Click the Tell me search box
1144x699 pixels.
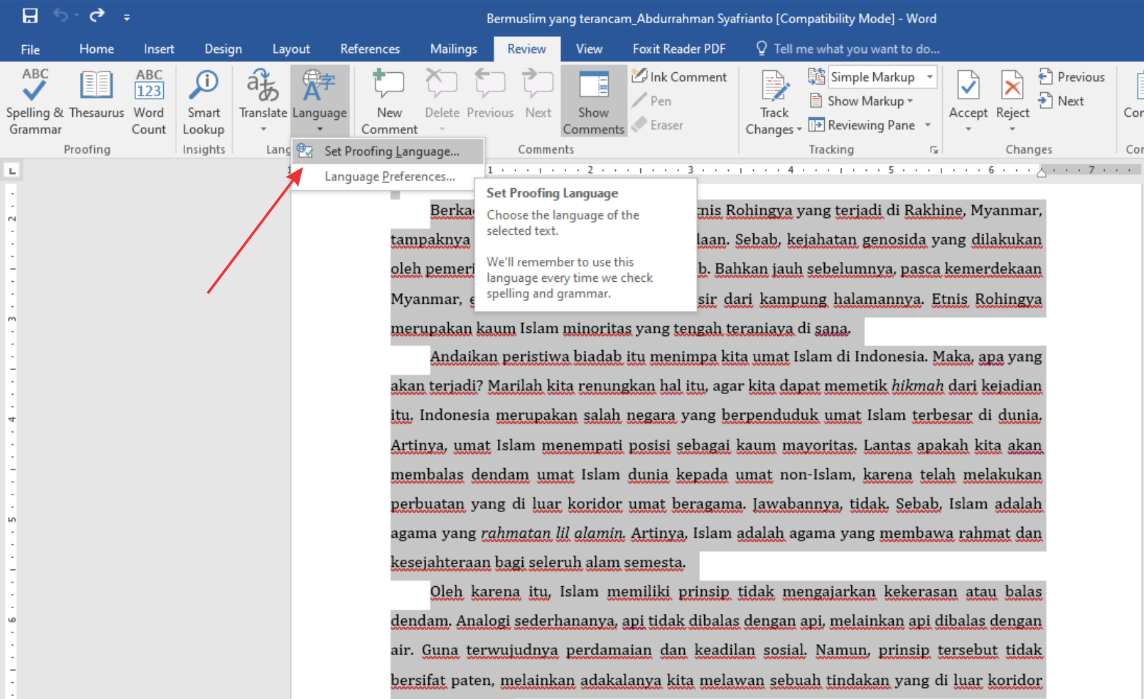856,49
